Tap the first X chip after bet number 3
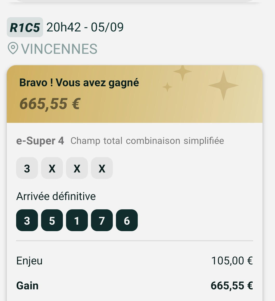Viewport: 275px width, 301px height. [52, 168]
